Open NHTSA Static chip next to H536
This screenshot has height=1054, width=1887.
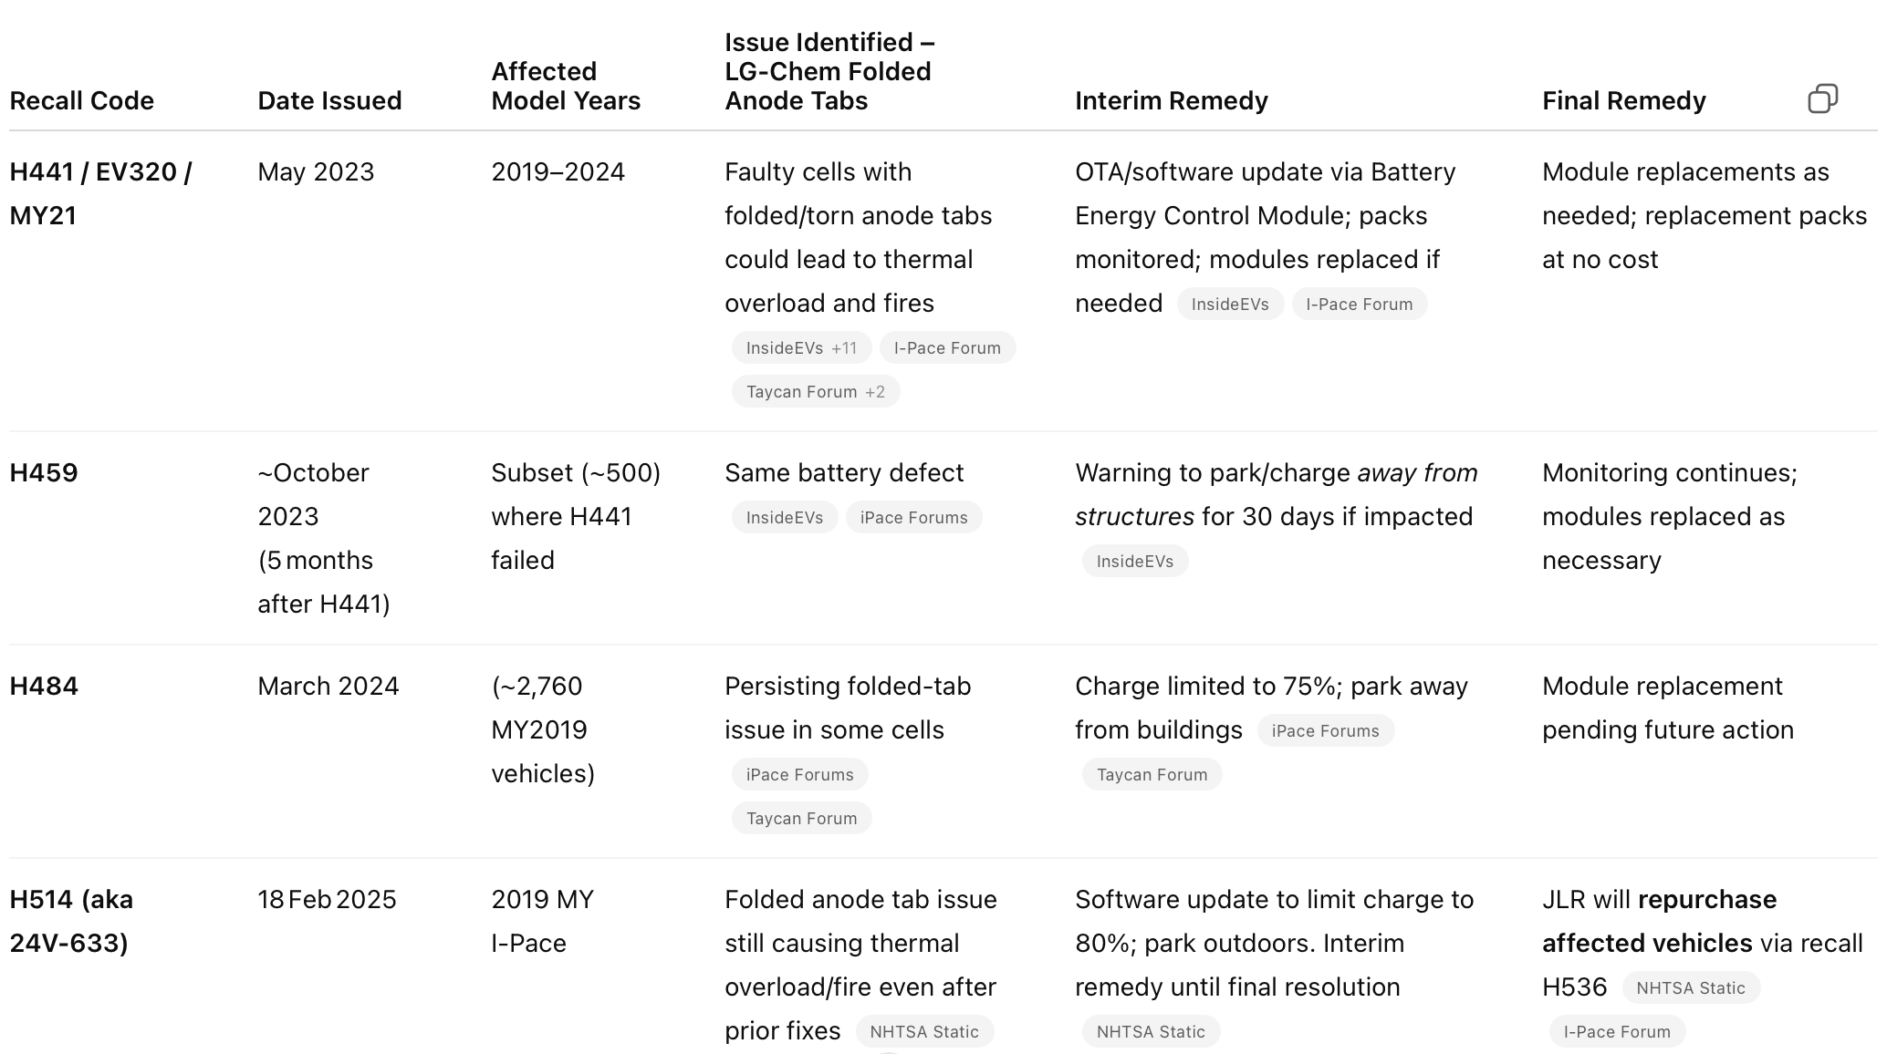(1690, 988)
